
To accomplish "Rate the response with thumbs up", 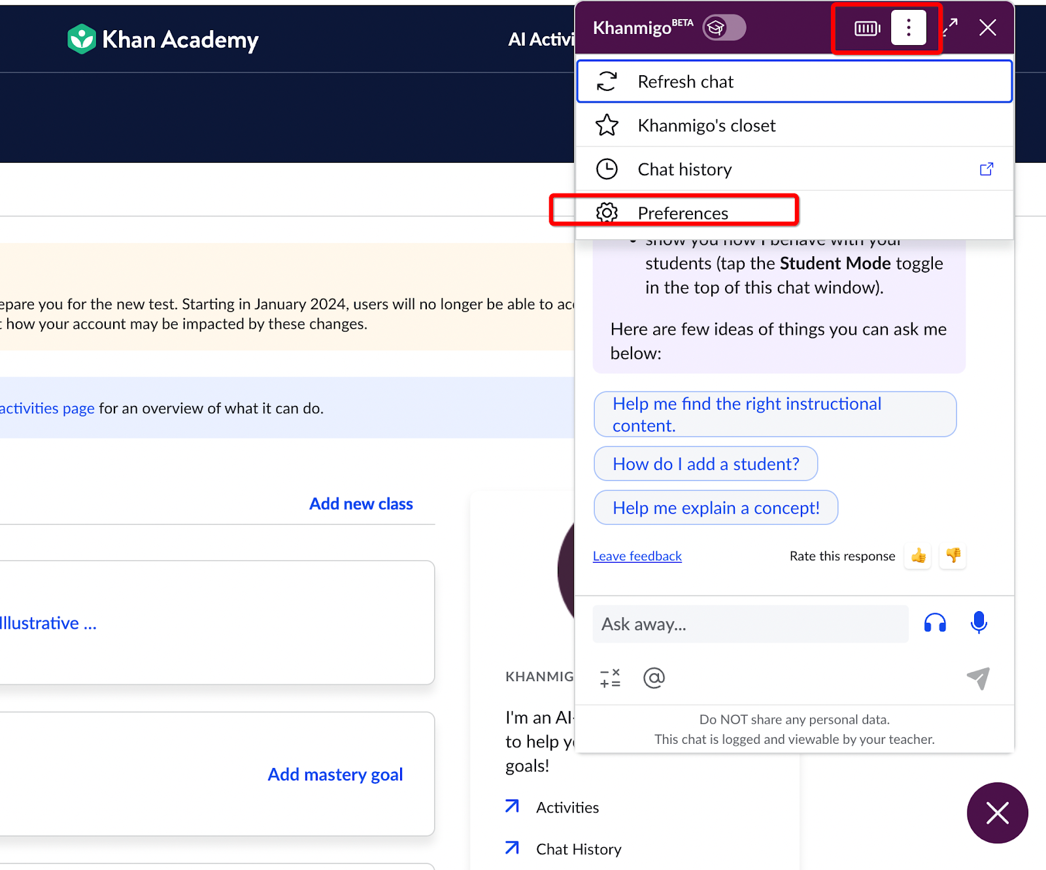I will click(917, 556).
